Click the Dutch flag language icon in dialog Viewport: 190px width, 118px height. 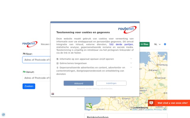(x=53, y=94)
